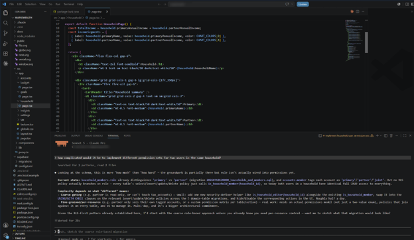The width and height of the screenshot is (414, 240).
Task: Click the editor vertical scrollbar thumb
Action: tap(366, 42)
